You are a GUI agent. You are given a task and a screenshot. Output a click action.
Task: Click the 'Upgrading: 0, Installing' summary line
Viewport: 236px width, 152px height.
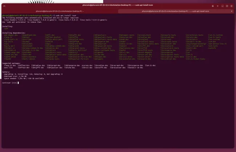pos(33,74)
